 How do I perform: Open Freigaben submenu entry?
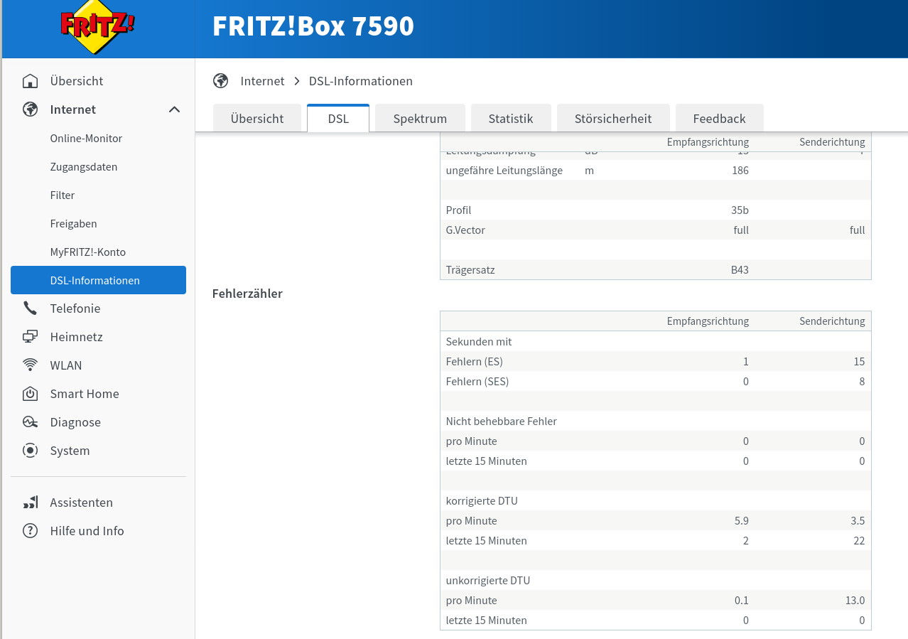tap(73, 223)
